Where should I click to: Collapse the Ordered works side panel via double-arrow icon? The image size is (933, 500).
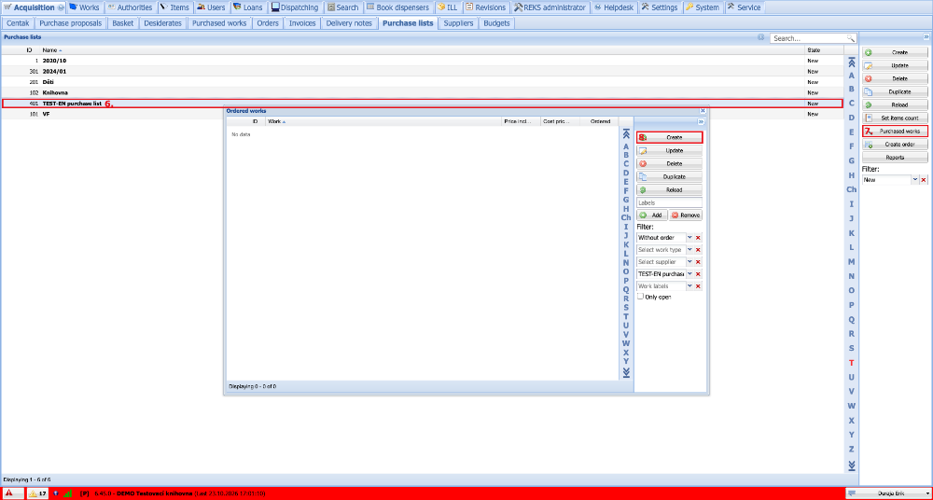pyautogui.click(x=701, y=121)
